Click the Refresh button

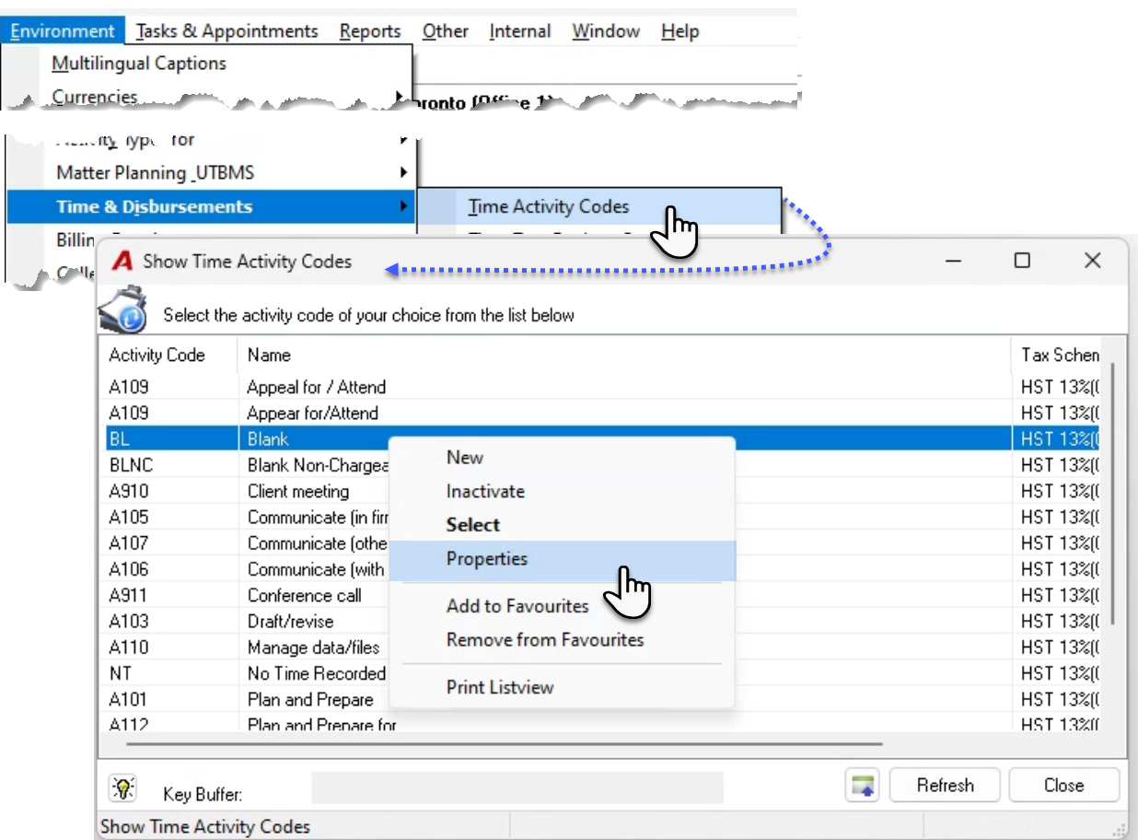(x=945, y=786)
